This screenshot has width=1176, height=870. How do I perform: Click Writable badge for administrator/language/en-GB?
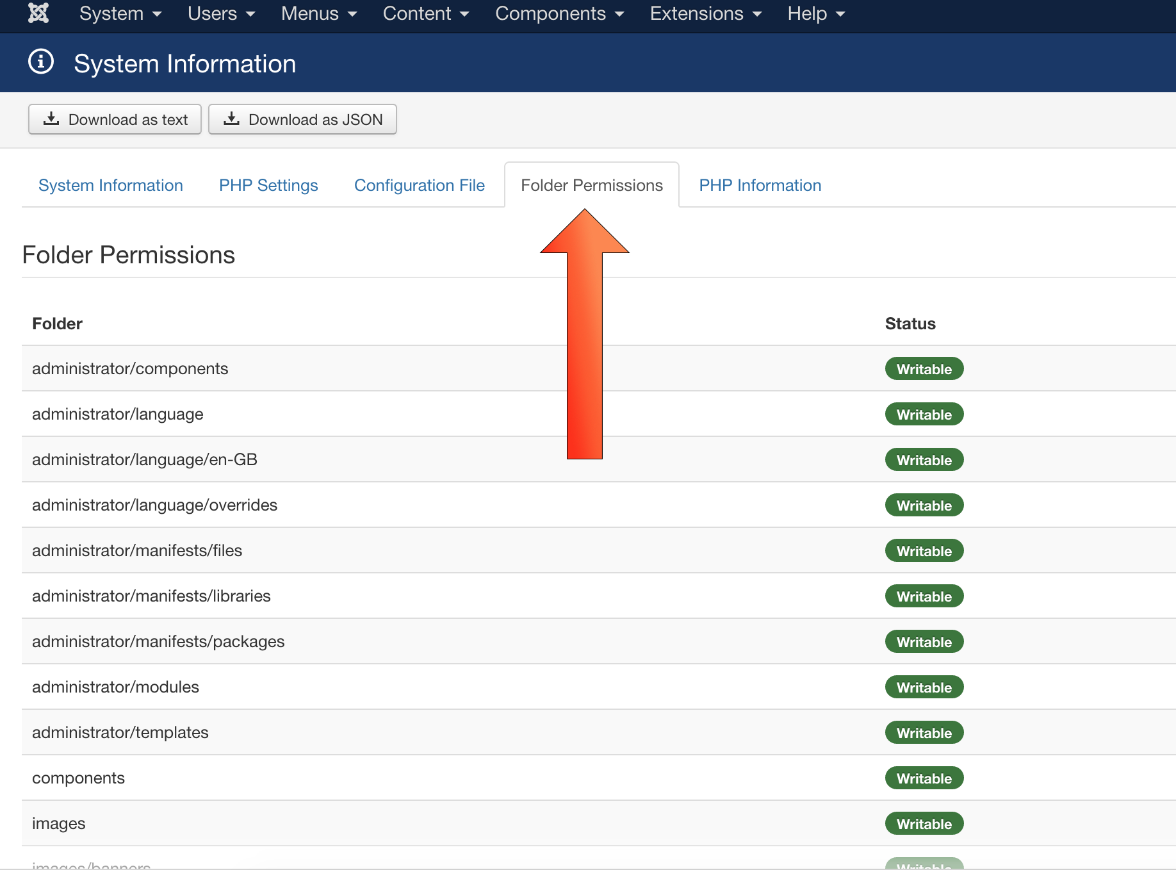pos(924,459)
